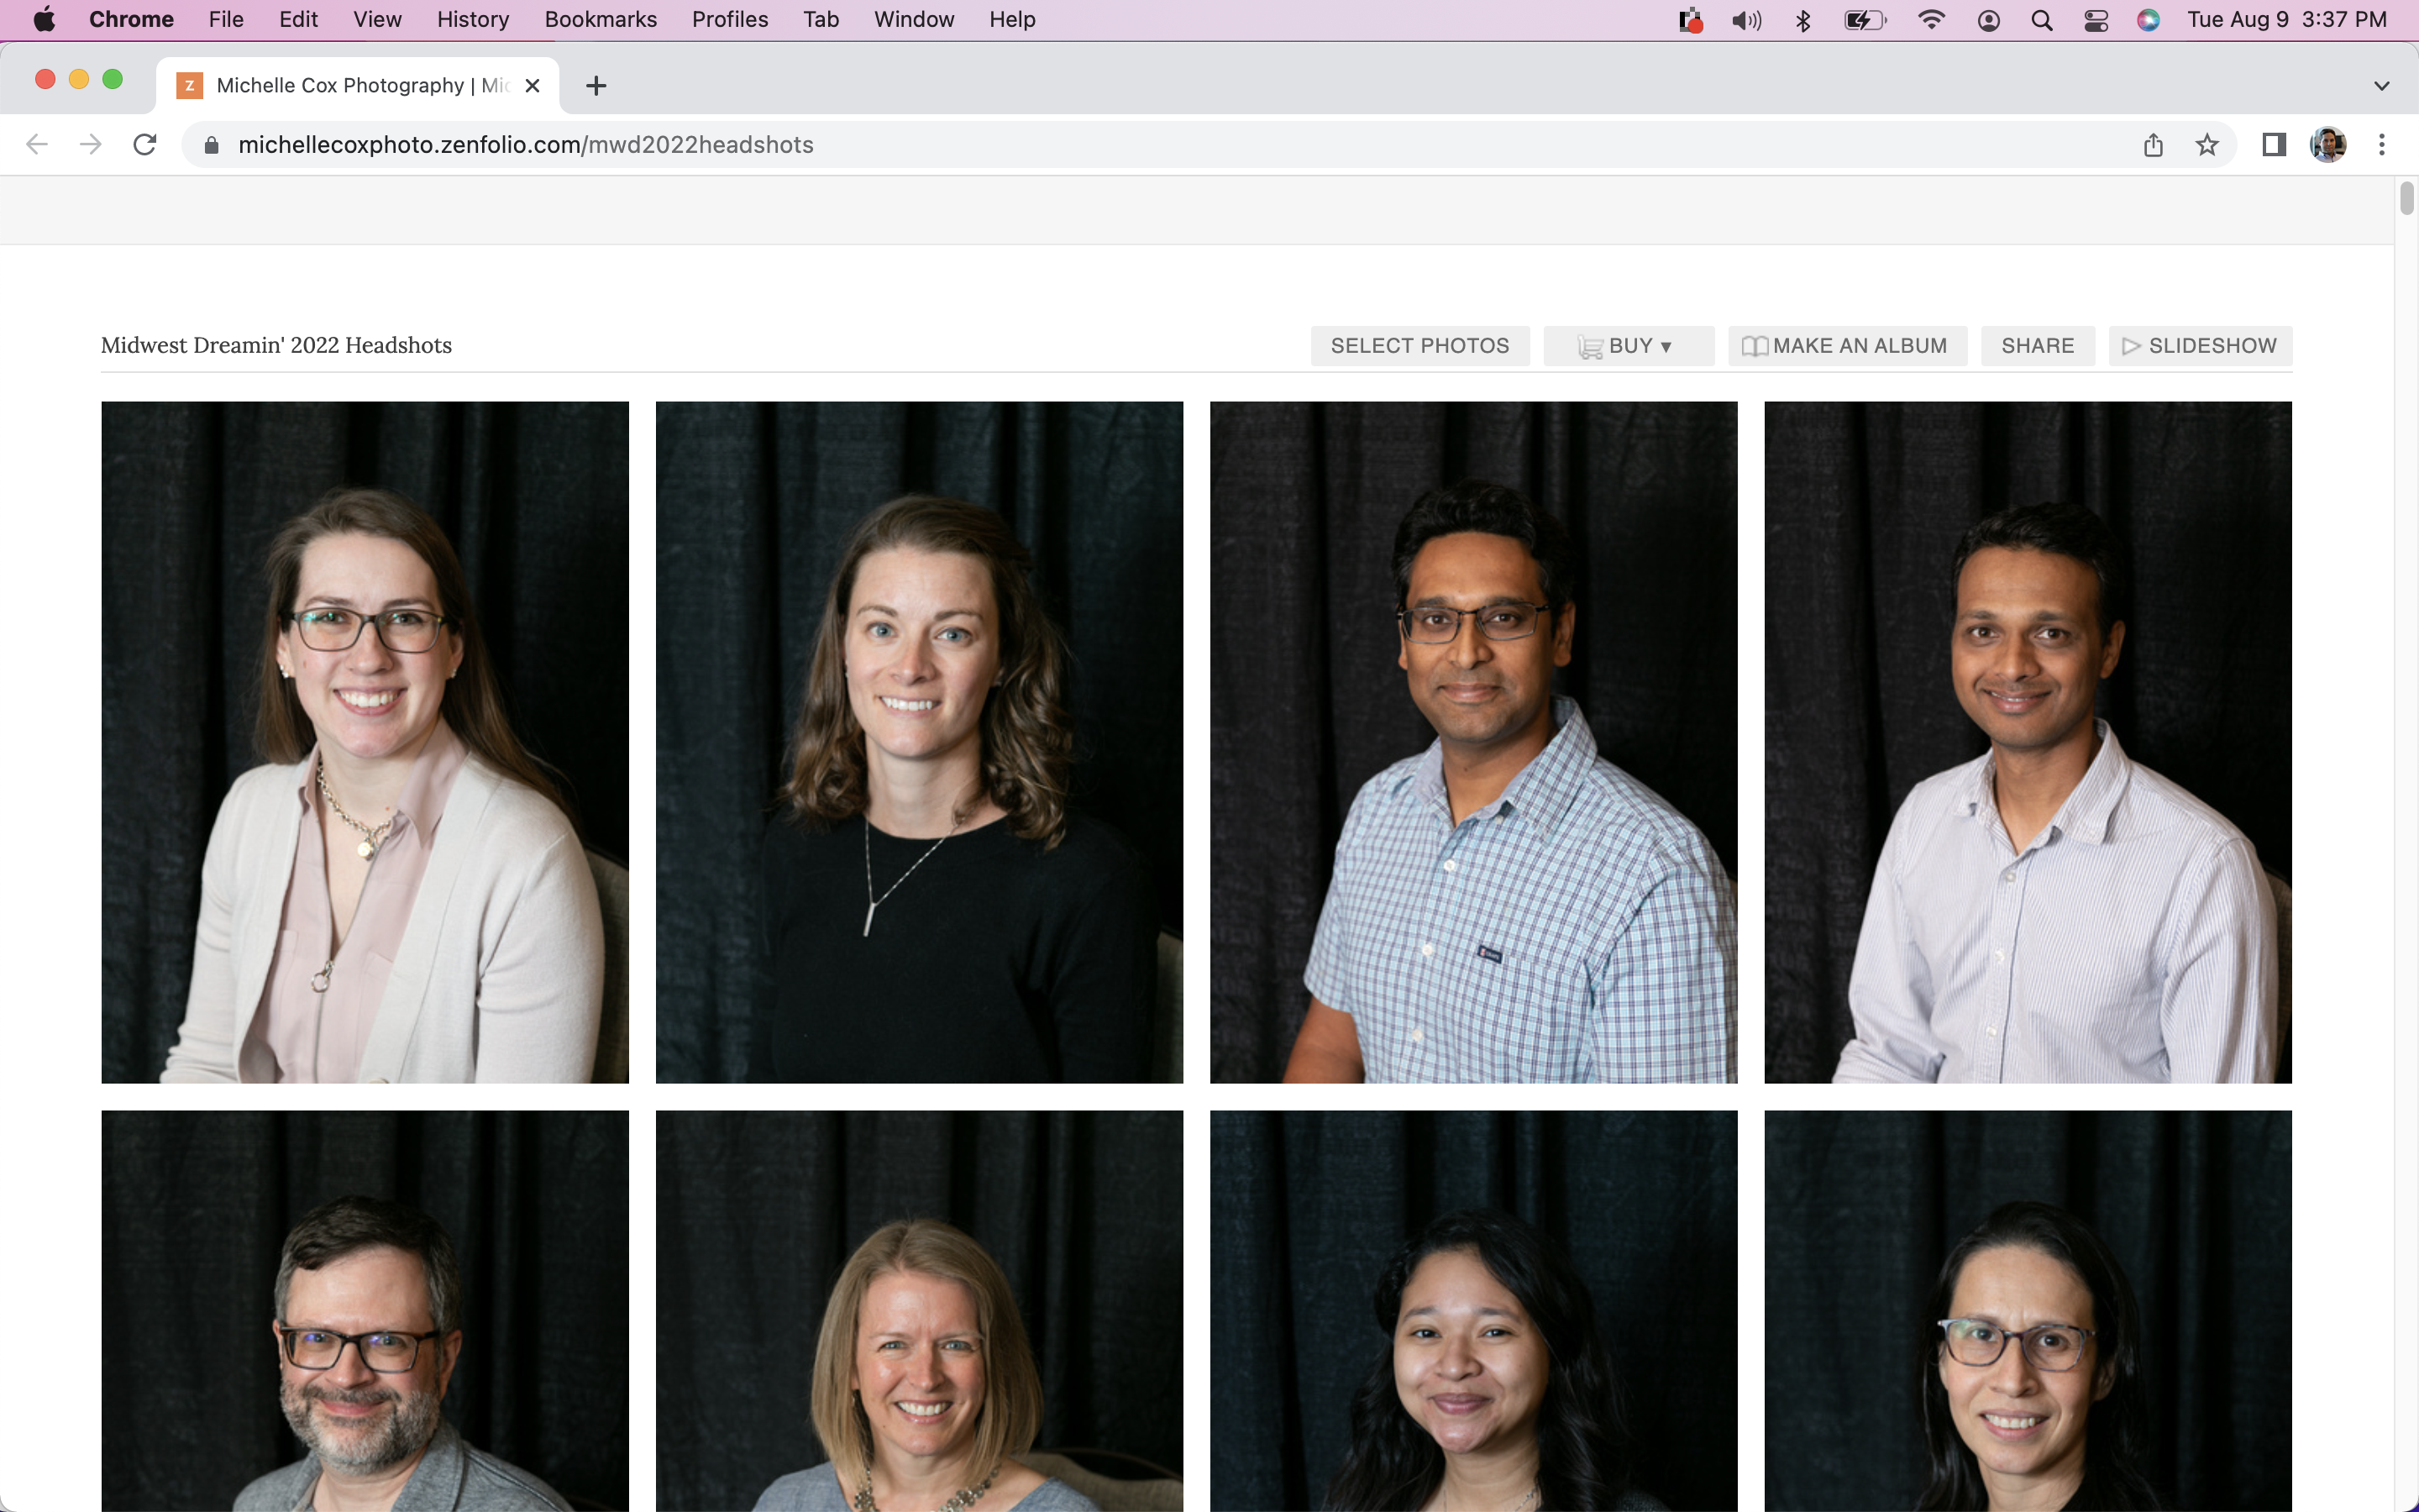Screen dimensions: 2419x1512
Task: Open the Apple menu
Action: click(44, 20)
